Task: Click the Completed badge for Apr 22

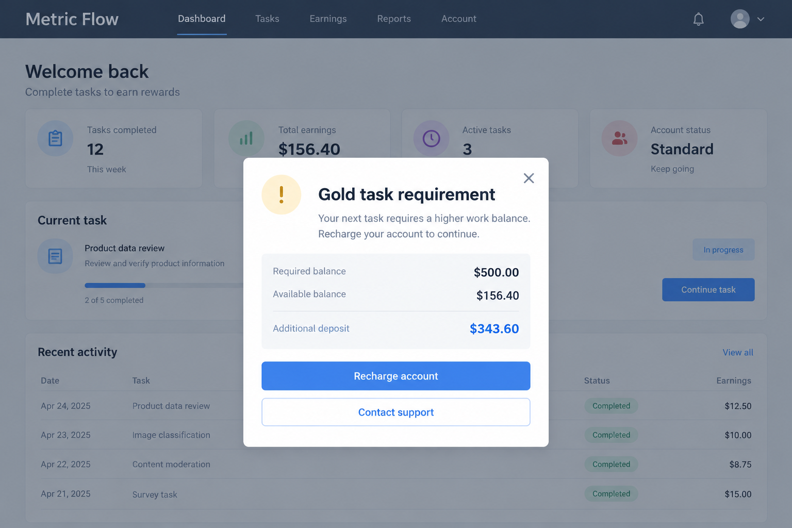Action: pyautogui.click(x=611, y=464)
